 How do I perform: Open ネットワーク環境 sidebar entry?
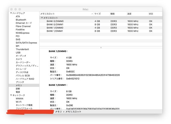[24, 105]
